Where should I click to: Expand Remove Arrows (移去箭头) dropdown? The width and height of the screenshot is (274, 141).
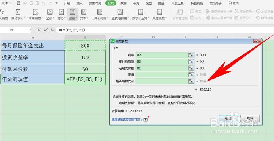pos(253,12)
